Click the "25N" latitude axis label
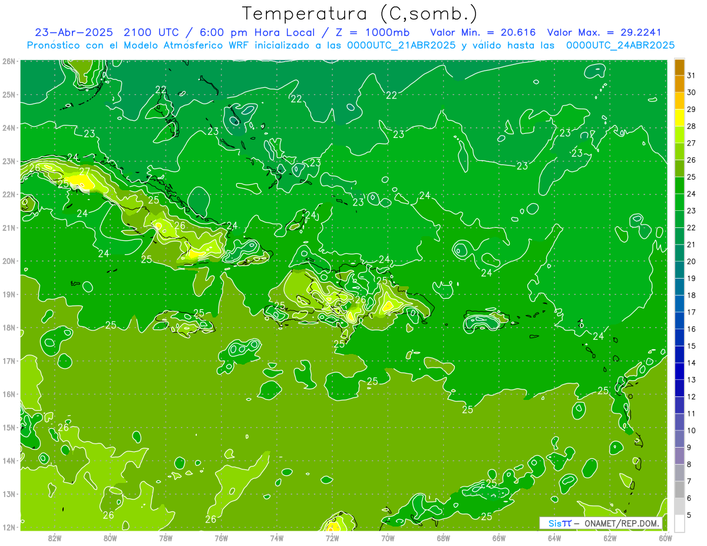 [9, 95]
